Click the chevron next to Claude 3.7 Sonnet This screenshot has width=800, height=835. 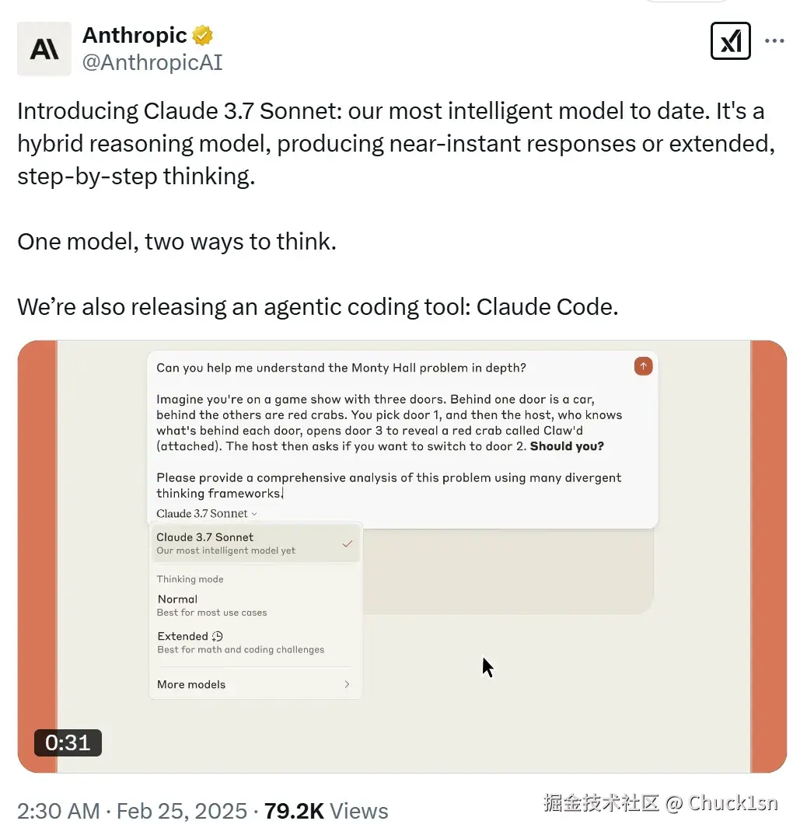coord(254,514)
